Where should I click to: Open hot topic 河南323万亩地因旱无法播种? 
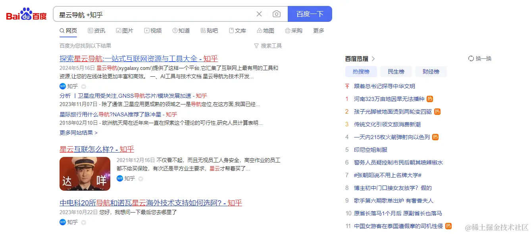pyautogui.click(x=389, y=99)
